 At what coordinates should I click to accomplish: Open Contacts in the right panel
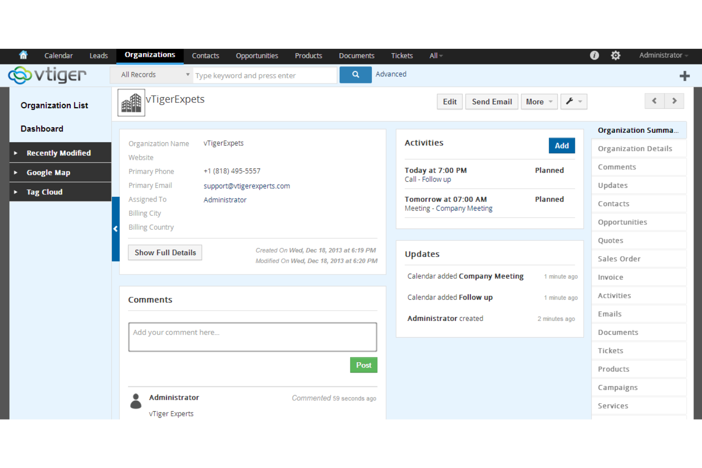[x=638, y=203]
